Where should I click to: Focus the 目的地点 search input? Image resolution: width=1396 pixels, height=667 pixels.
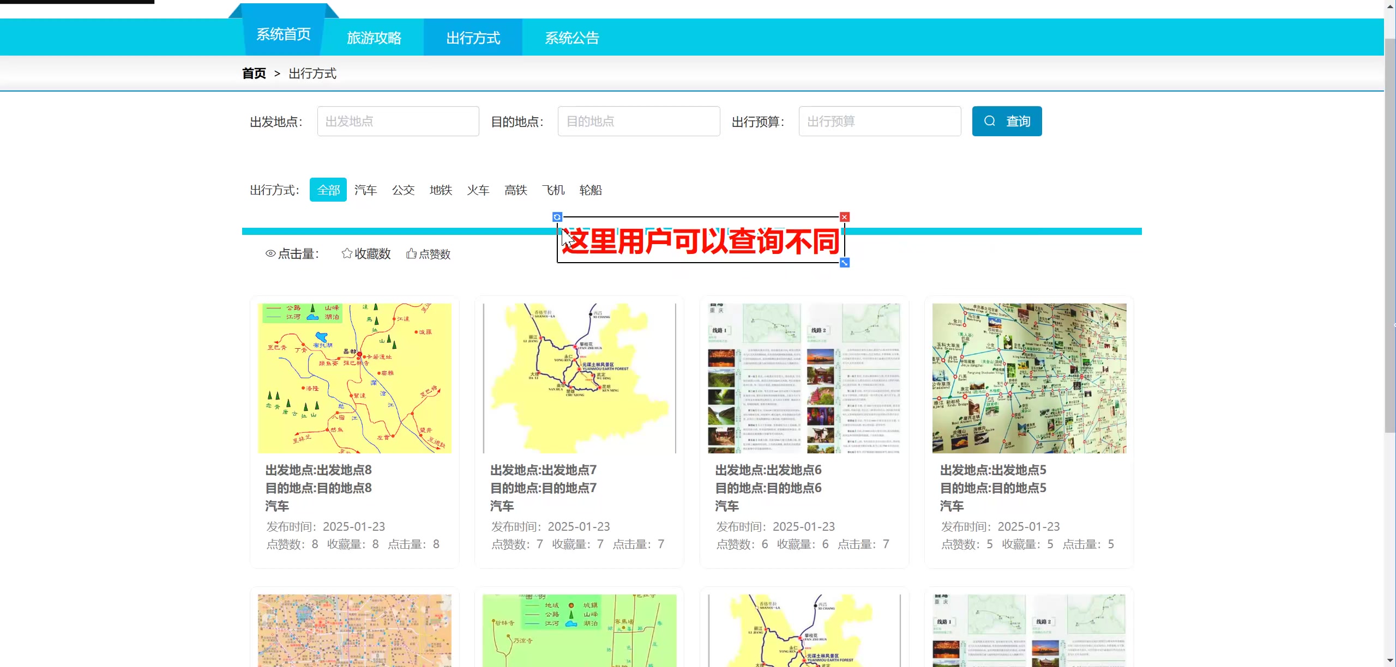click(639, 121)
